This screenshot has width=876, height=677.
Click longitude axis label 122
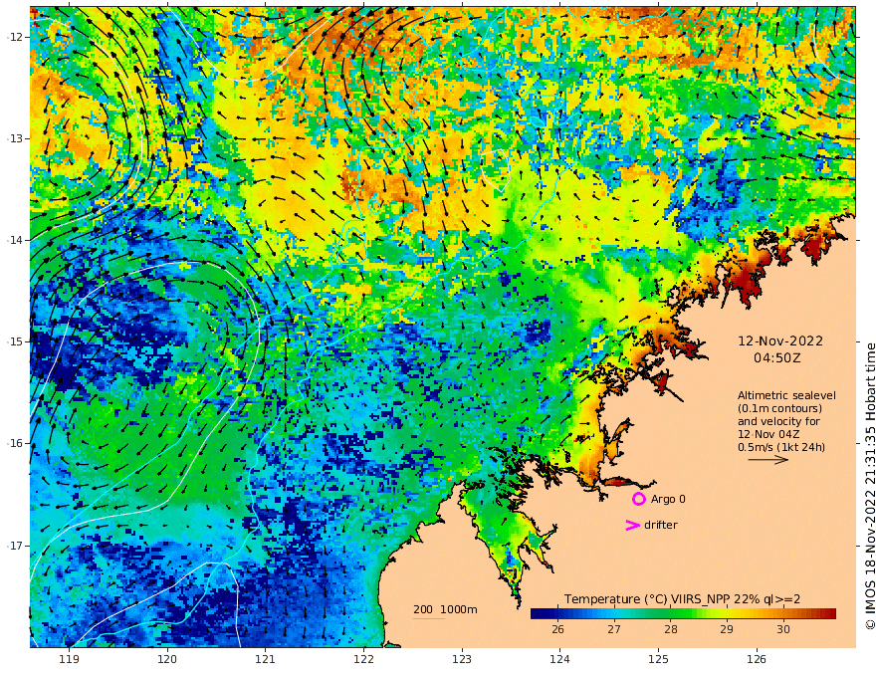pyautogui.click(x=363, y=659)
